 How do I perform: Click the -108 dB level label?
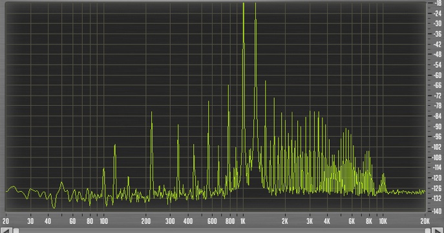(437, 157)
